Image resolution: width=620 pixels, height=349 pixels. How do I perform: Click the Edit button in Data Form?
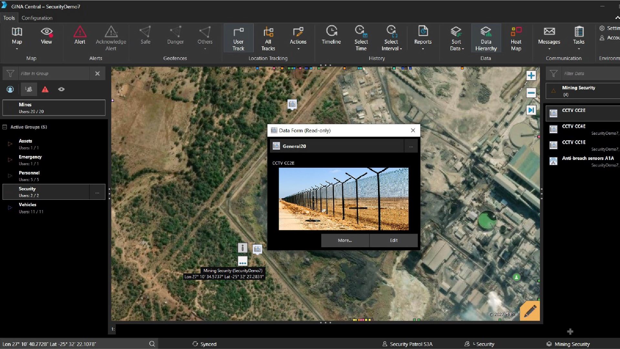(393, 240)
